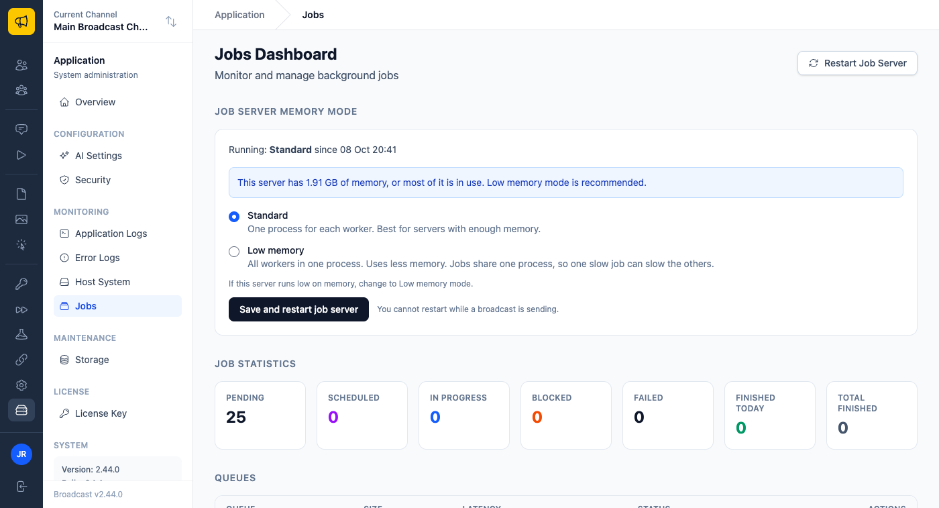The image size is (939, 508).
Task: Open Application Logs
Action: click(x=117, y=234)
